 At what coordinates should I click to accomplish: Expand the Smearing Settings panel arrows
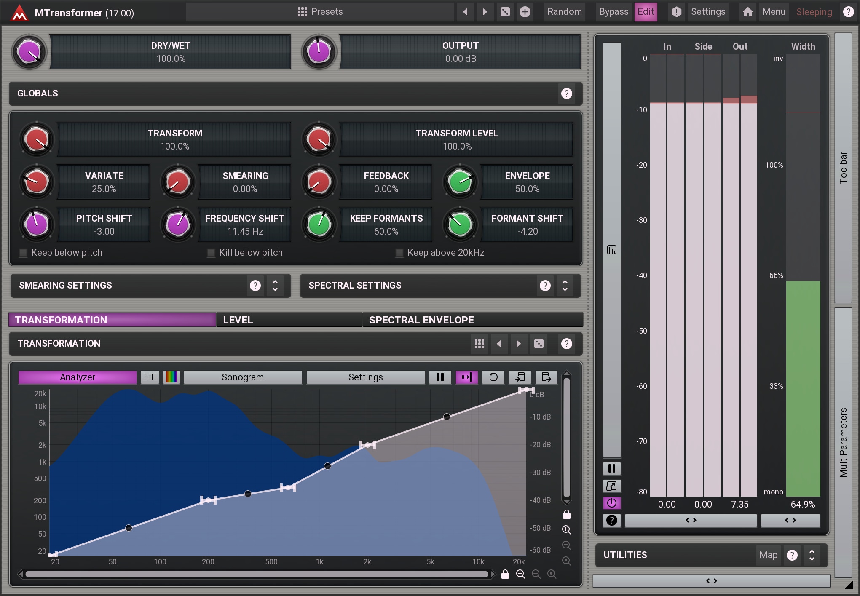coord(275,286)
